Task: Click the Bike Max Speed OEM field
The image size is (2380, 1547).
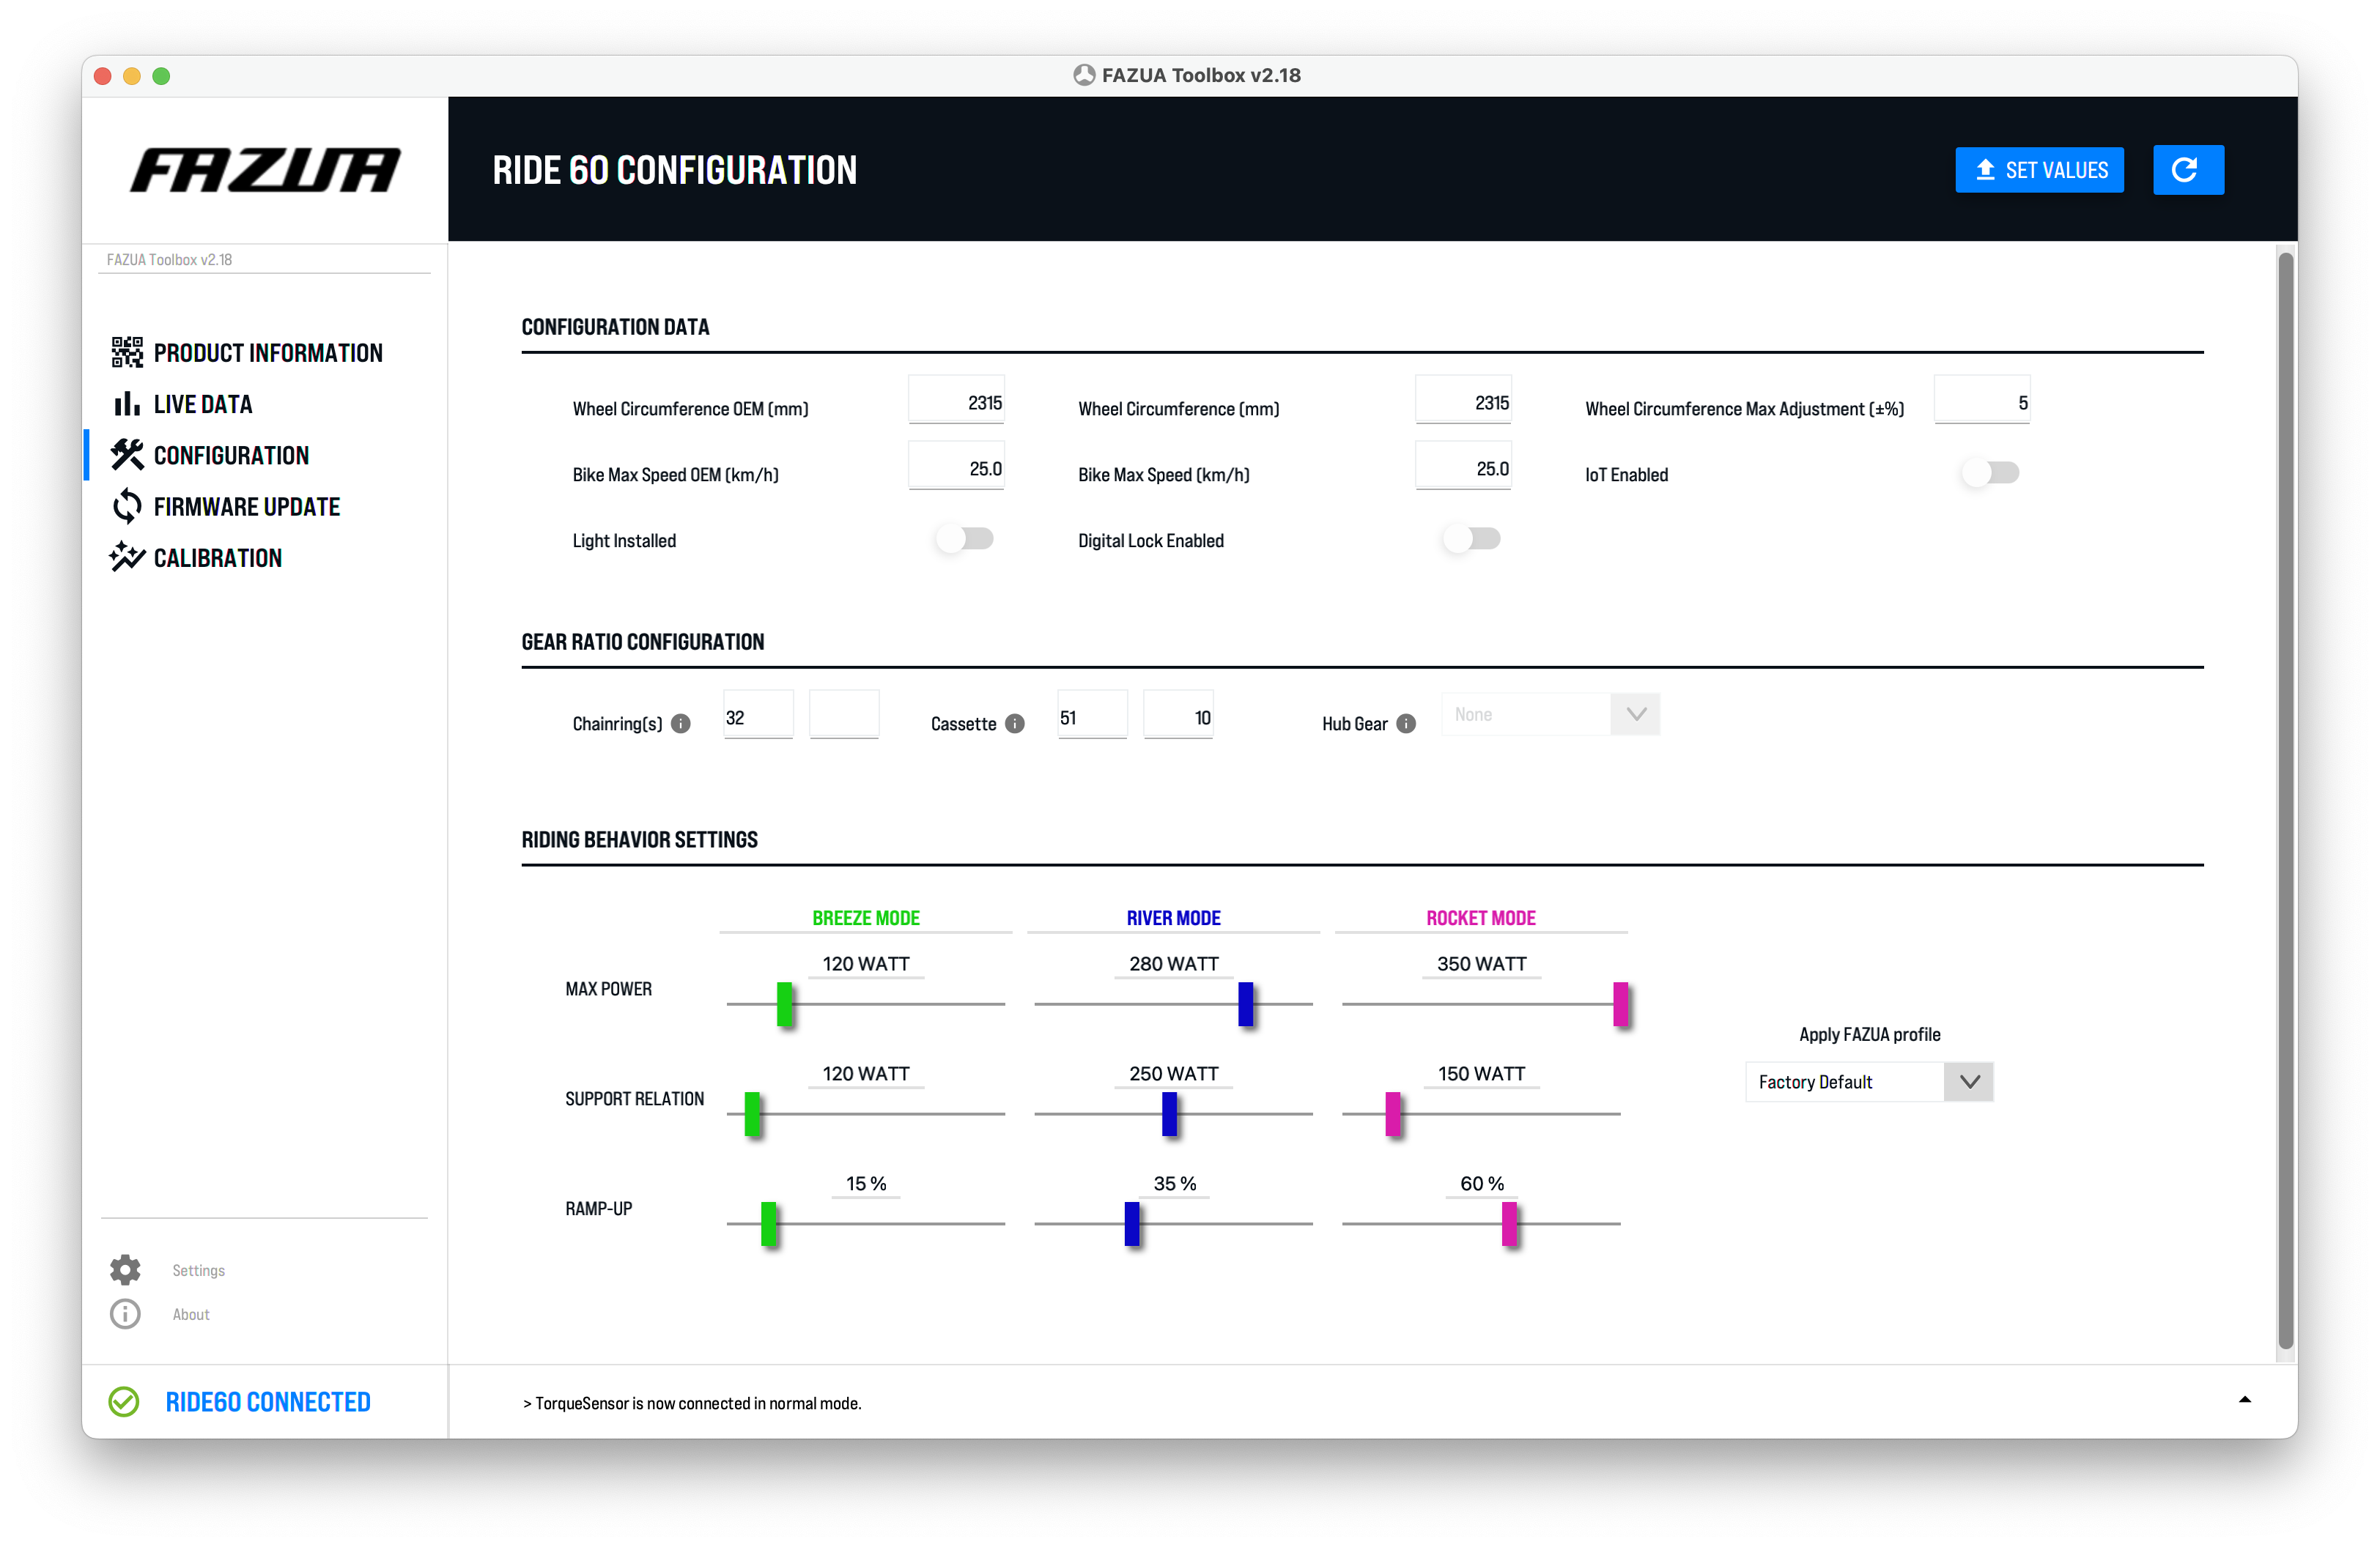Action: pos(956,467)
